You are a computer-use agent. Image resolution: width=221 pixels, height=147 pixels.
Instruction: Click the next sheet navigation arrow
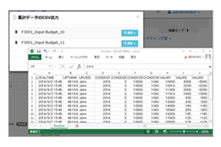point(41,126)
